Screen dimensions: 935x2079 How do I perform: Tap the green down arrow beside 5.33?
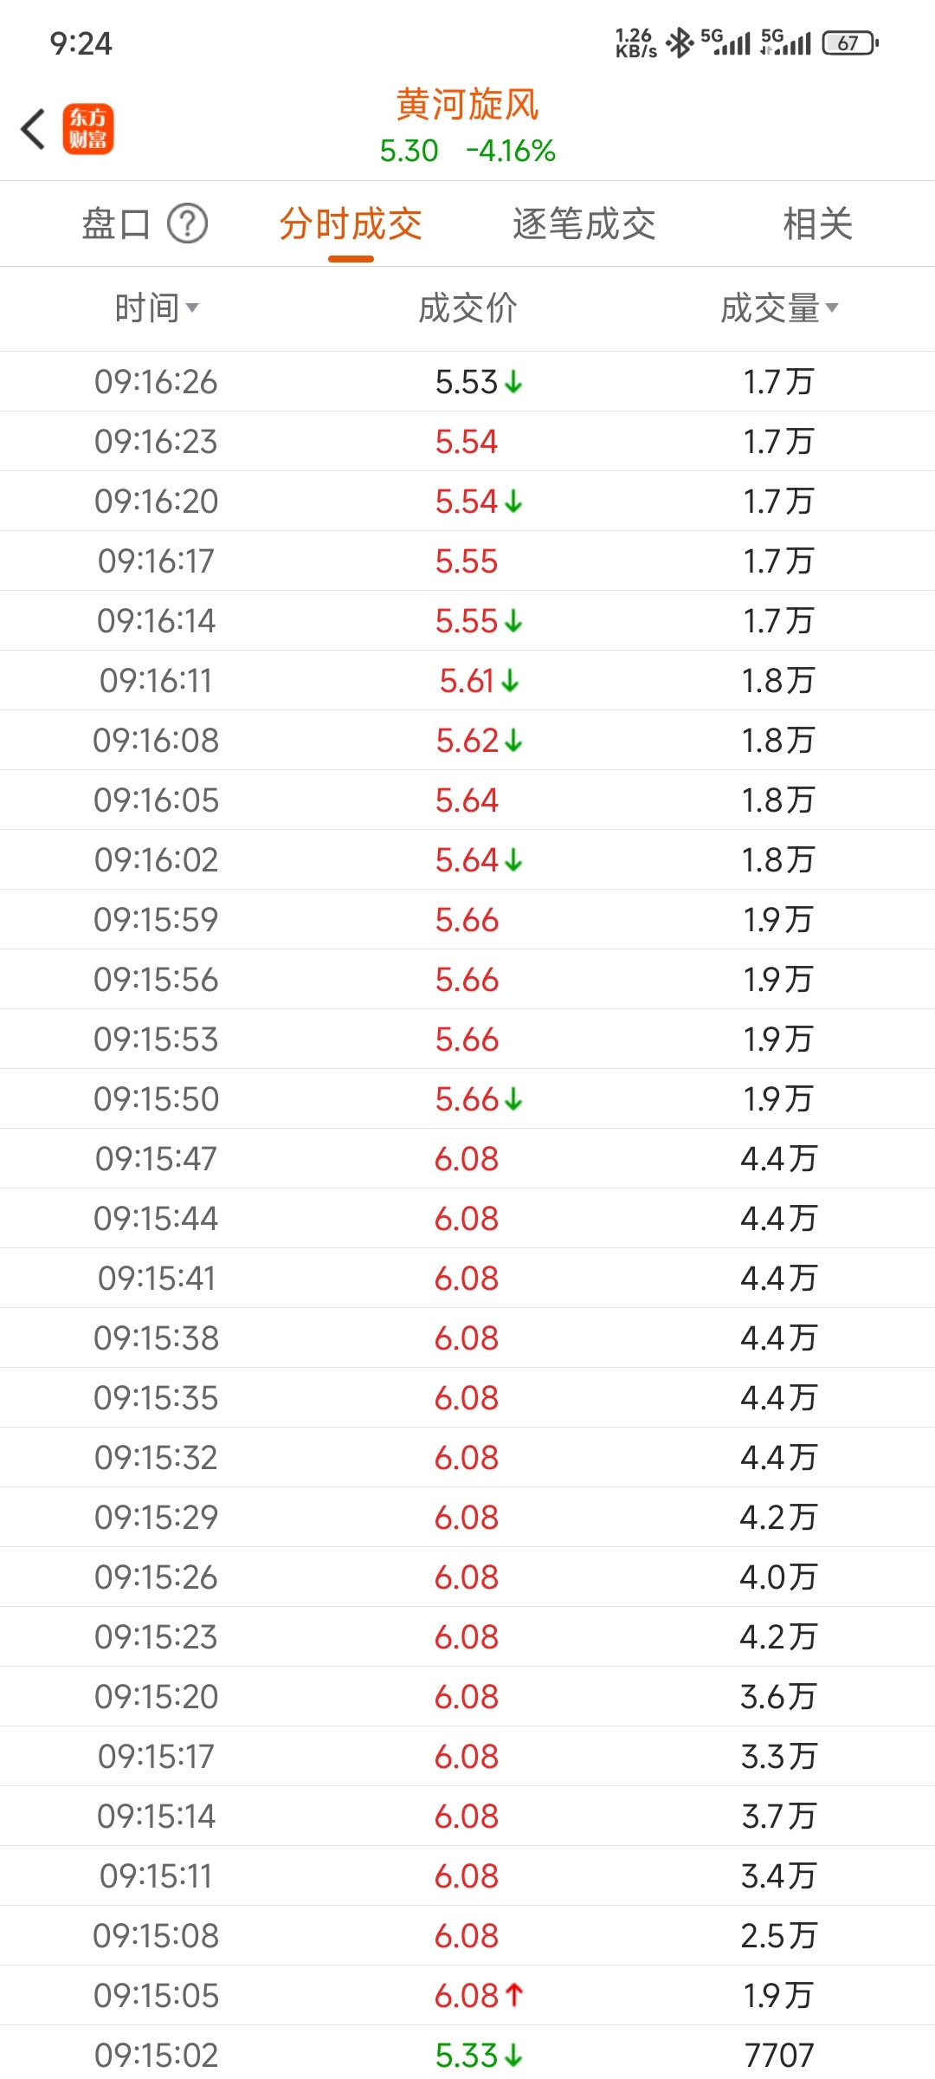pyautogui.click(x=513, y=2055)
